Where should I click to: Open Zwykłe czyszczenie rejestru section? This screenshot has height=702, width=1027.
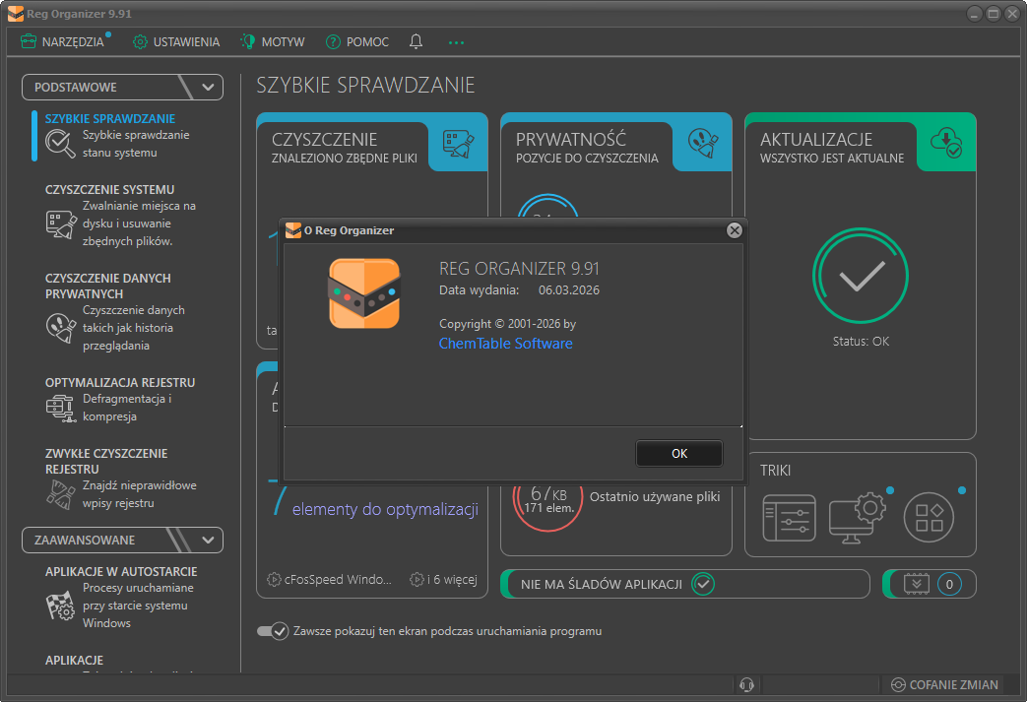106,461
